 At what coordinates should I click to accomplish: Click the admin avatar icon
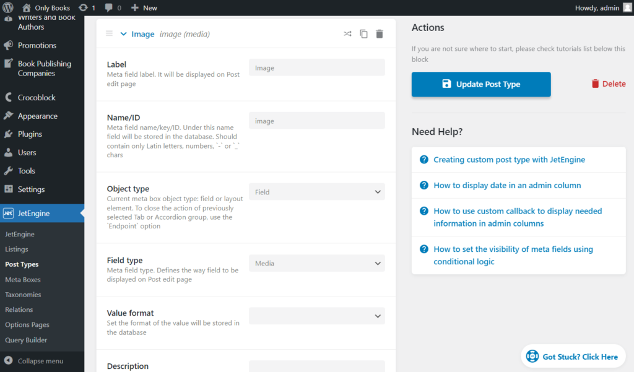coord(627,7)
